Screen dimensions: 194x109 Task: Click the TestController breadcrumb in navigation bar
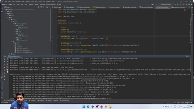tap(51, 5)
